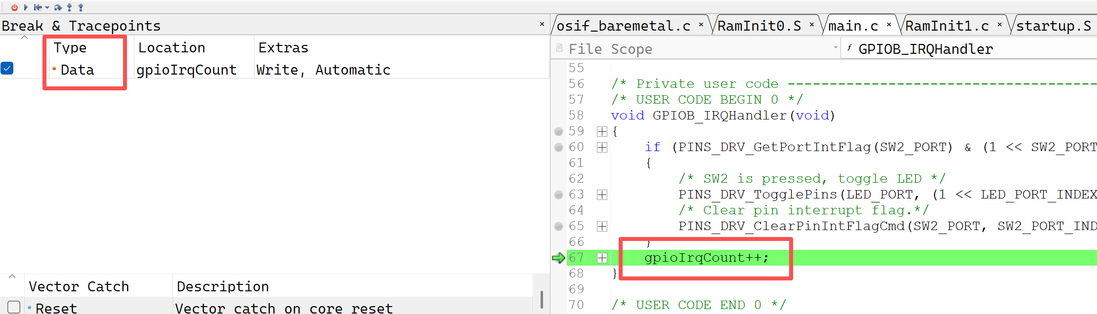Image resolution: width=1097 pixels, height=314 pixels.
Task: Click breakpoint marker dot on line 59
Action: coord(558,131)
